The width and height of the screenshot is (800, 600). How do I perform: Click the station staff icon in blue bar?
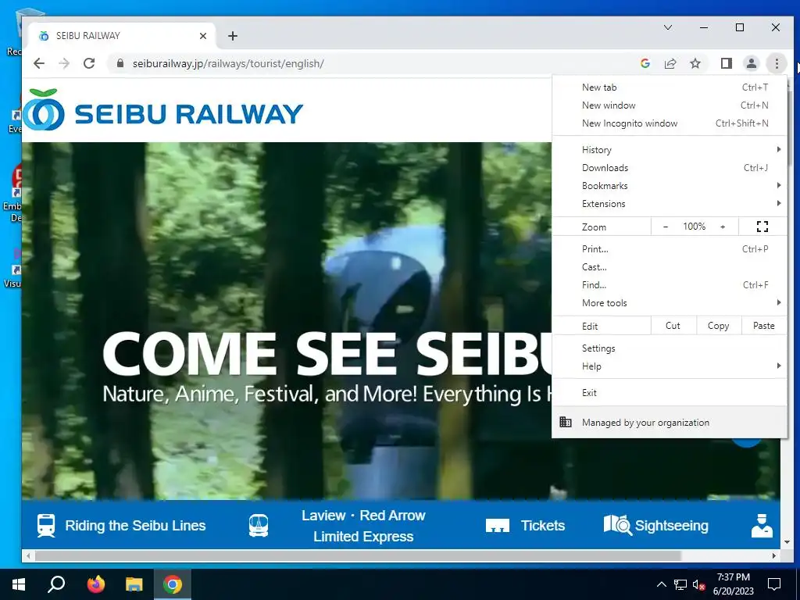(x=762, y=526)
